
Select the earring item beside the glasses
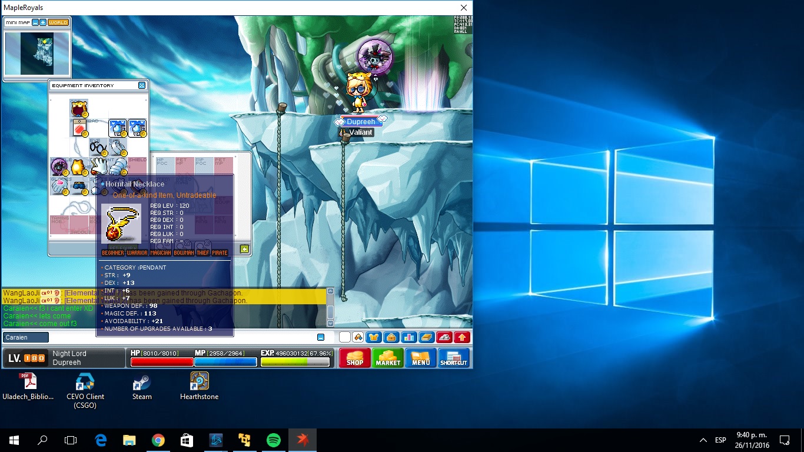click(118, 147)
